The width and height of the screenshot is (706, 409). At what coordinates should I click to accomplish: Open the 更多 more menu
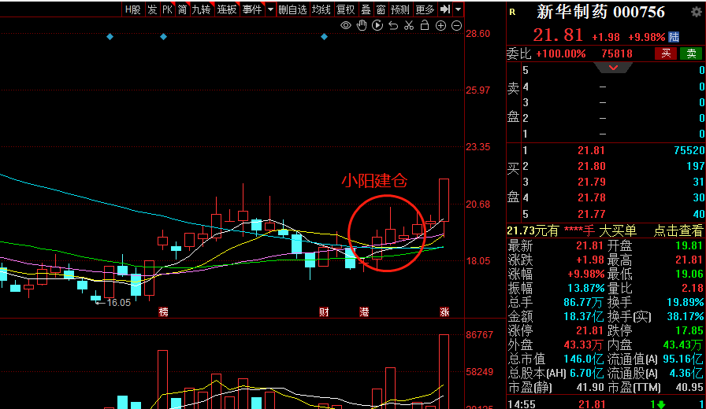425,9
